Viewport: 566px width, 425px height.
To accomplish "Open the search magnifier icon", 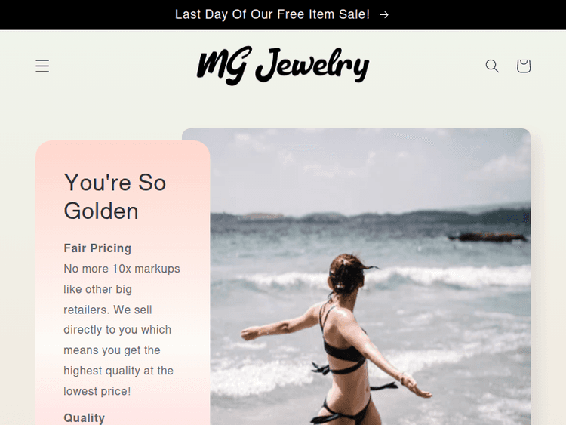I will [x=492, y=66].
